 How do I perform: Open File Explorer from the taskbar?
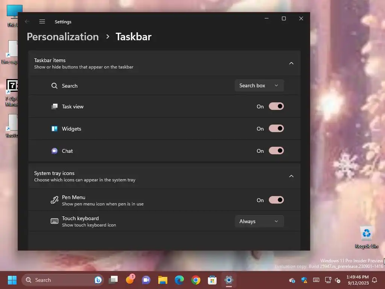(x=162, y=280)
